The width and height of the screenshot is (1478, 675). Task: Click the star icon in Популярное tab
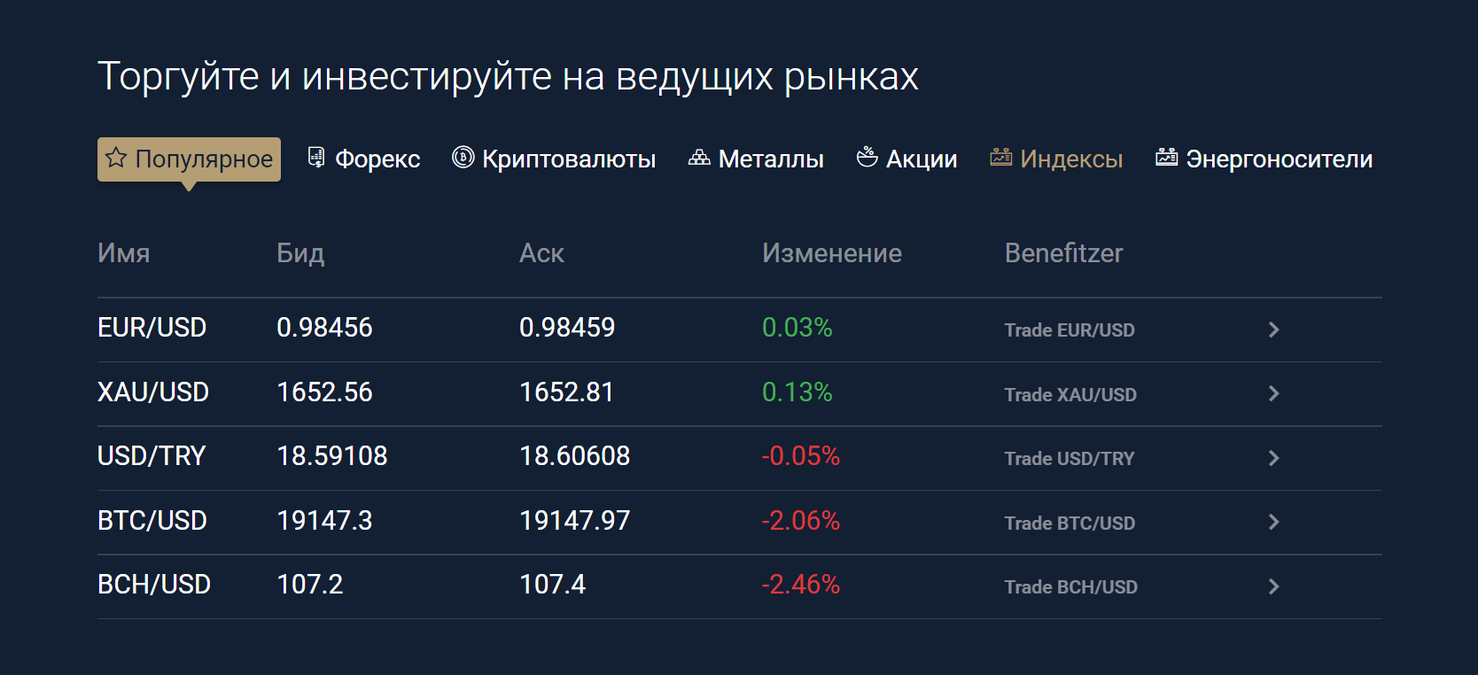(x=116, y=158)
